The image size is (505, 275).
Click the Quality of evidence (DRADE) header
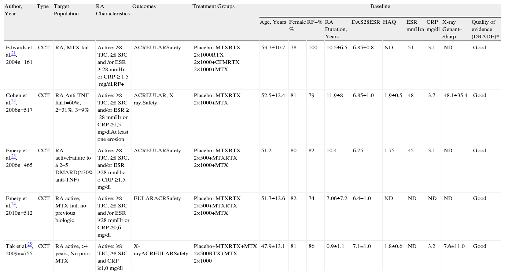485,29
